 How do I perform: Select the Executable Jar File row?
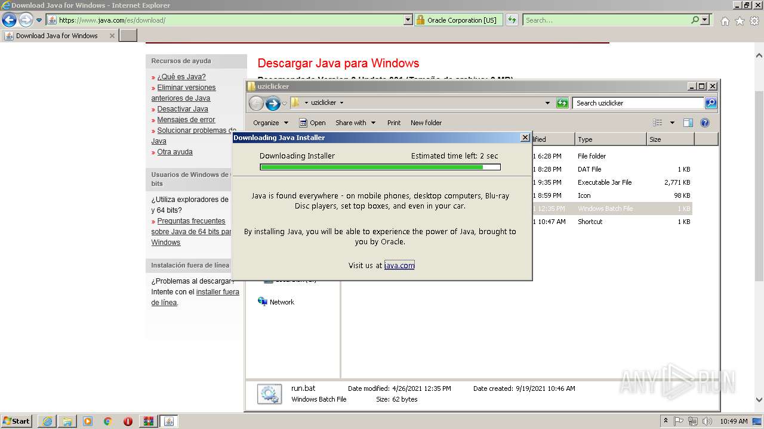[x=612, y=182]
